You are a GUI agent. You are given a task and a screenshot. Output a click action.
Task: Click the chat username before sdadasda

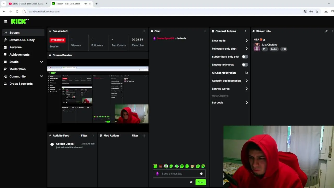coord(165,38)
